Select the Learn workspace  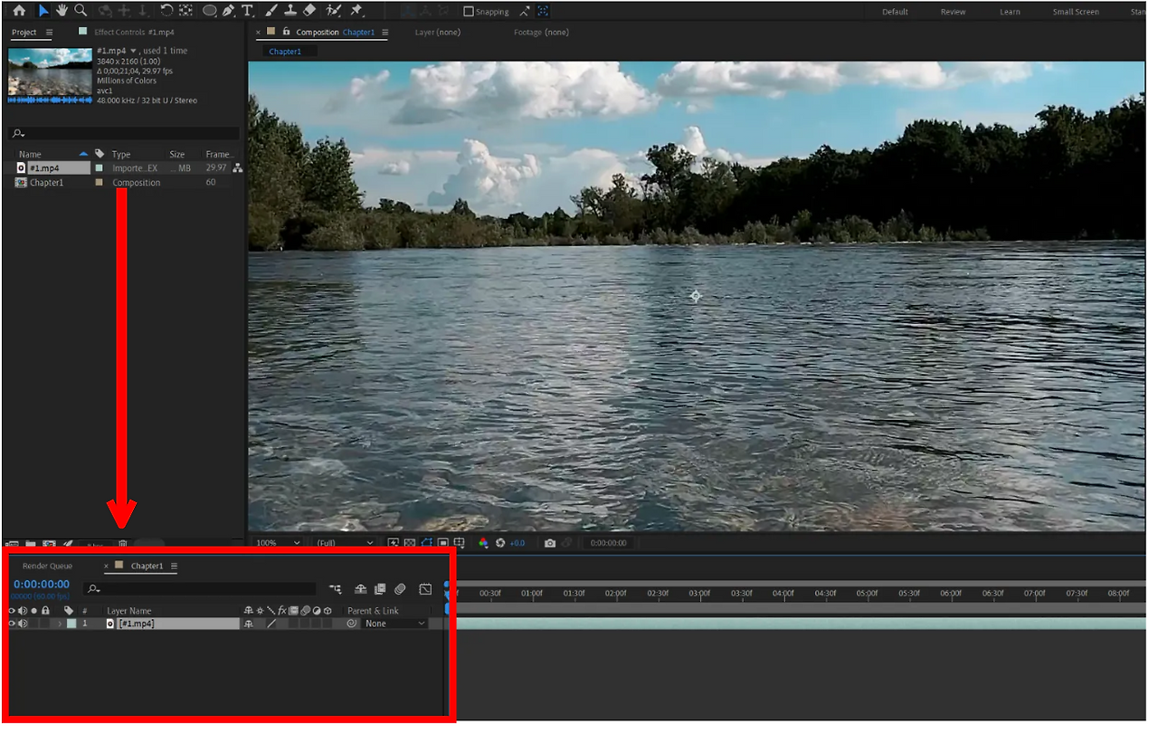pyautogui.click(x=1010, y=12)
